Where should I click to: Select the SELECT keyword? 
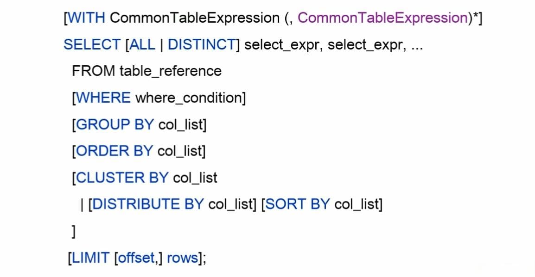click(x=92, y=44)
